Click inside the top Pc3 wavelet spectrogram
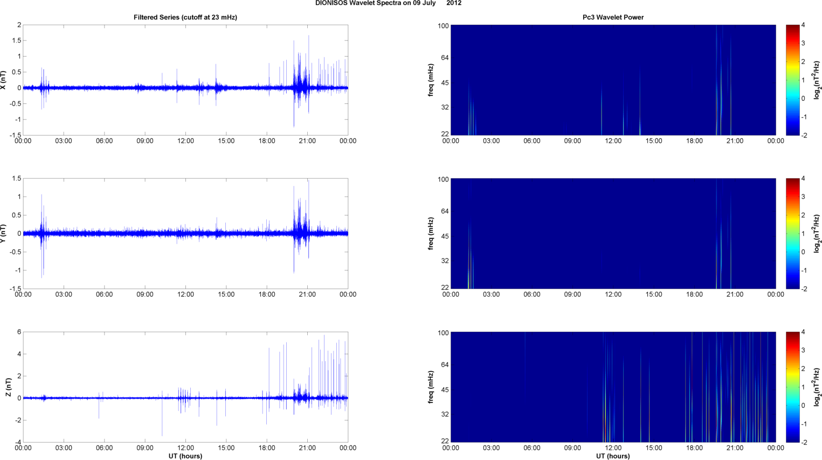Screen dimensions: 822x460 click(x=613, y=80)
